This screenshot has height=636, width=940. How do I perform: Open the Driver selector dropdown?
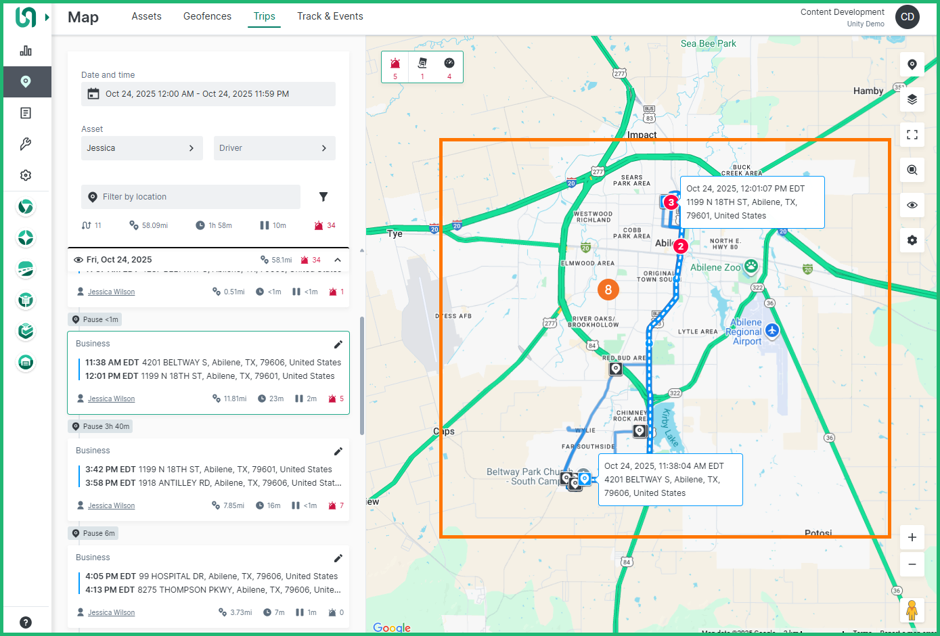(274, 148)
